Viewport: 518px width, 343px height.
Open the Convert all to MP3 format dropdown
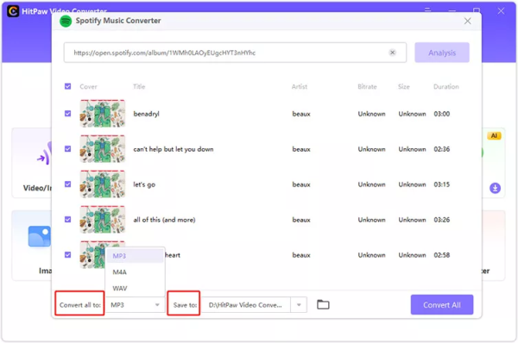click(135, 305)
